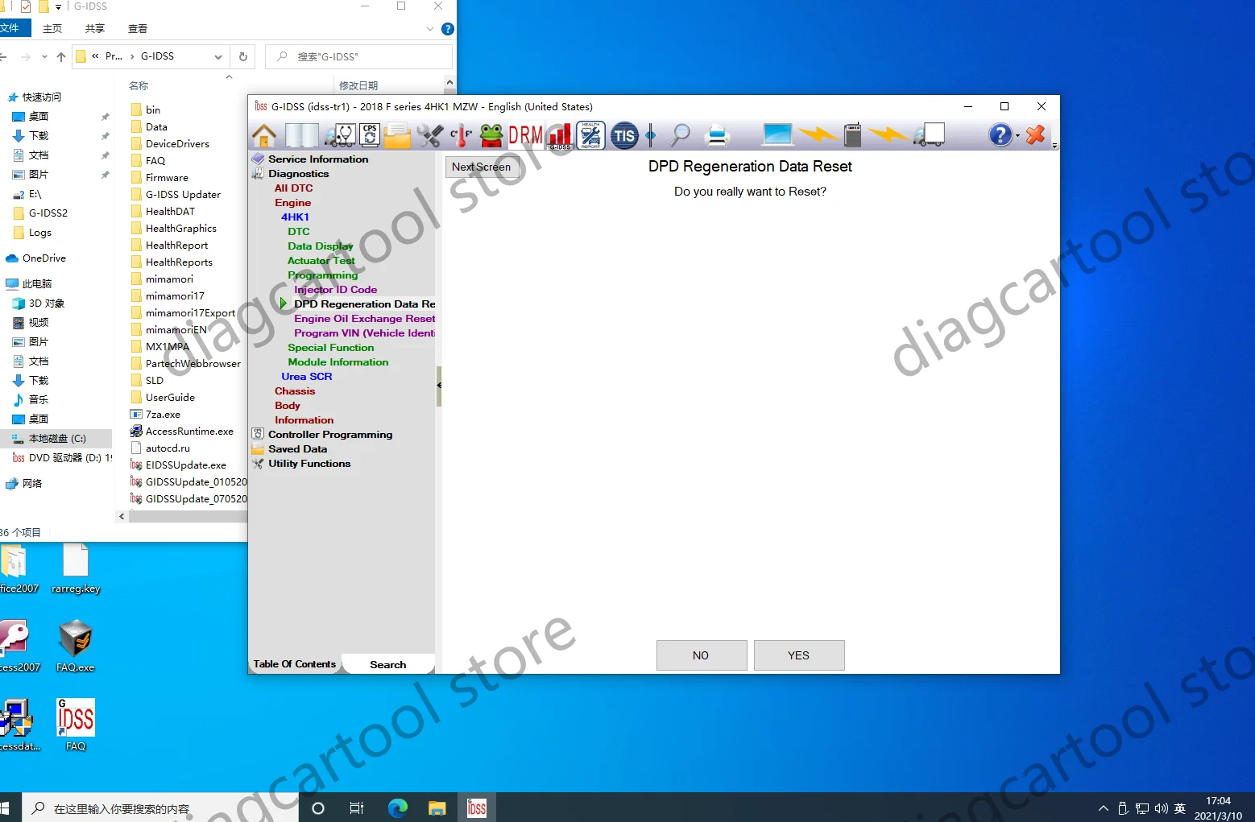Select Chassis in the tree
The image size is (1255, 822).
(295, 391)
